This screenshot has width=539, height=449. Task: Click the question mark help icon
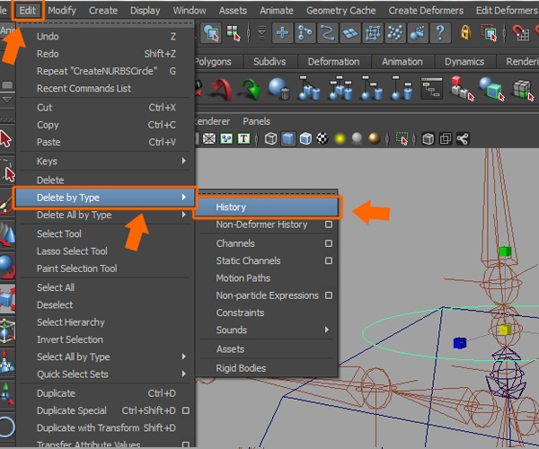tap(440, 33)
